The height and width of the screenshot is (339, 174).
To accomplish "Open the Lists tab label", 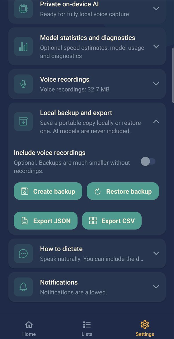I will click(87, 334).
